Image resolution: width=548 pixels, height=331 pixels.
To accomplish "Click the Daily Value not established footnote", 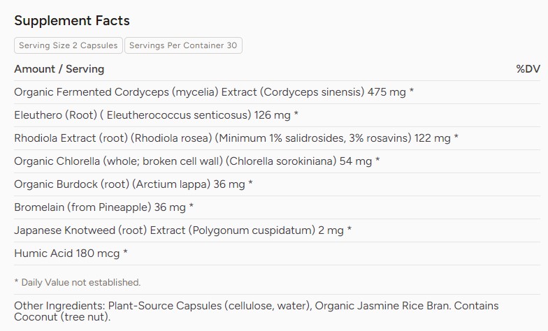I will click(x=77, y=282).
